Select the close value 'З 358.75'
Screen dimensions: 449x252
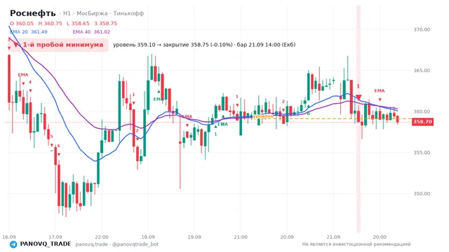pos(106,23)
